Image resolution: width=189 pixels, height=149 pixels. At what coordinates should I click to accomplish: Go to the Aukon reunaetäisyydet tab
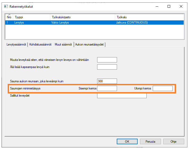(90, 44)
